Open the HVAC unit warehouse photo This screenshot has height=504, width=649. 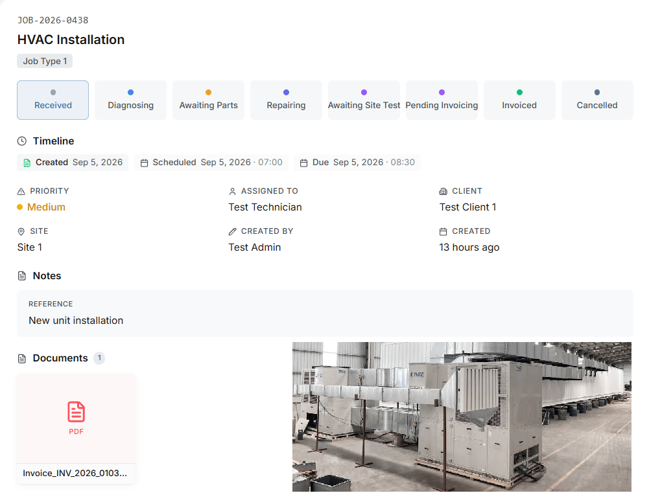[x=462, y=417]
